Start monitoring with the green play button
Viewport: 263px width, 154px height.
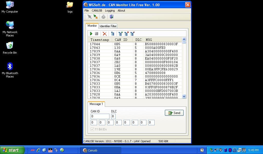coord(91,34)
